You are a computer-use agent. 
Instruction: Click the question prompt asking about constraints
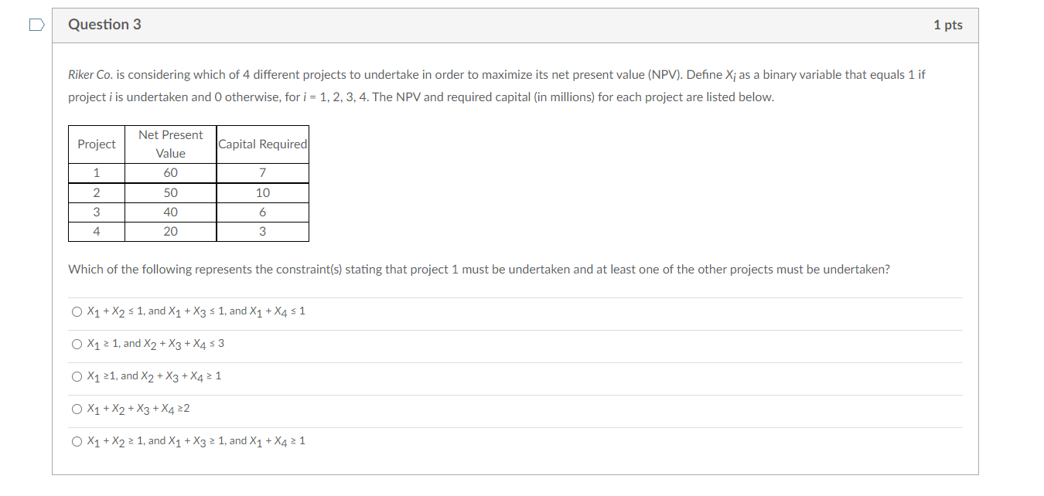478,269
